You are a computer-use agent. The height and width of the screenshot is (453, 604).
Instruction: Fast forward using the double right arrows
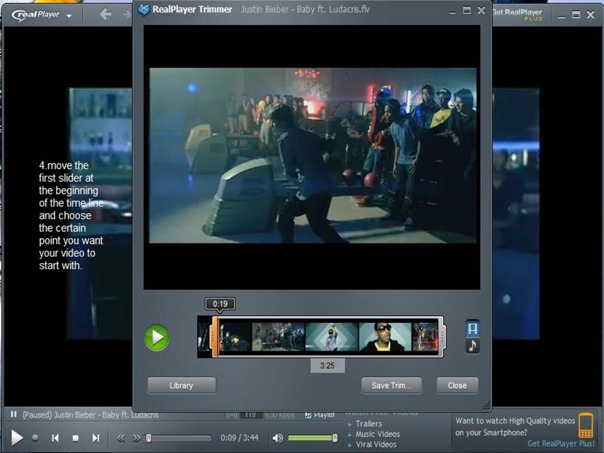tap(136, 438)
